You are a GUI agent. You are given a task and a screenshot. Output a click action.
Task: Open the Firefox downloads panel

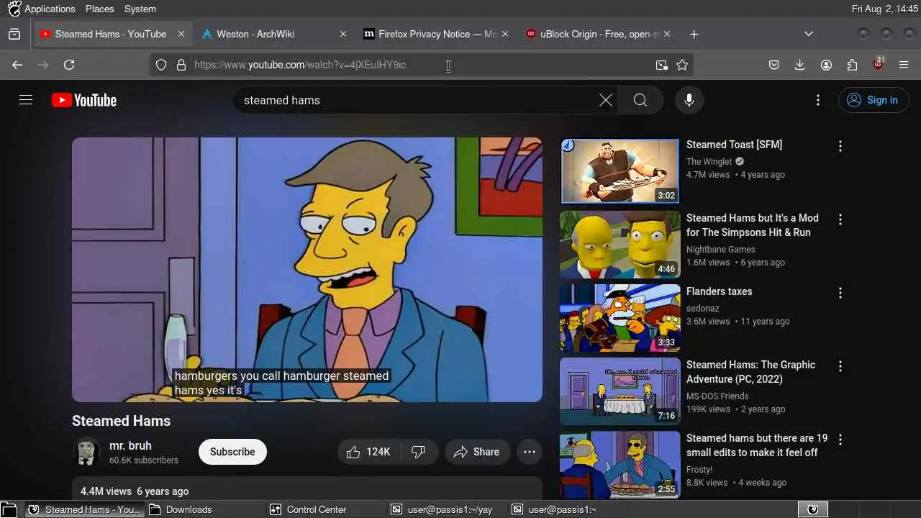pyautogui.click(x=799, y=65)
